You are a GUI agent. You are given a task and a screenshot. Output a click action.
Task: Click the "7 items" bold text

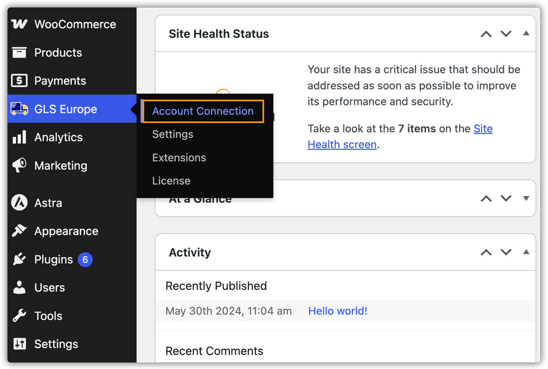click(x=417, y=129)
